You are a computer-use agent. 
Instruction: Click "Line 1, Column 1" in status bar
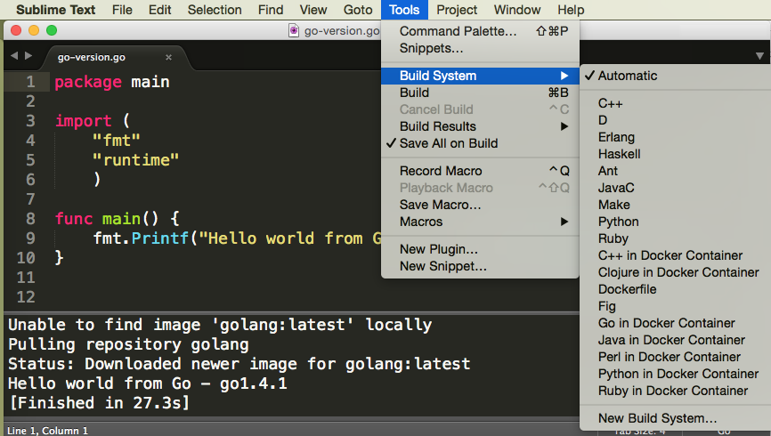coord(47,431)
